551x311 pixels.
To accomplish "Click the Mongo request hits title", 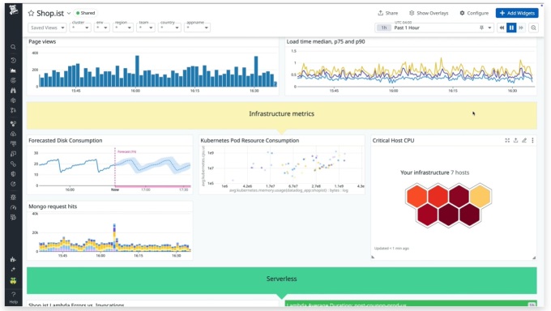I will pyautogui.click(x=53, y=207).
